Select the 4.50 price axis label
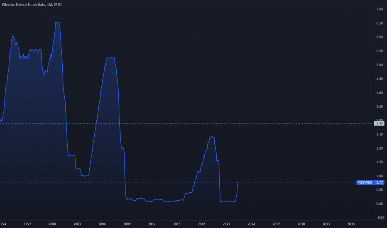Screen dimensions: 387x228 click(380, 79)
